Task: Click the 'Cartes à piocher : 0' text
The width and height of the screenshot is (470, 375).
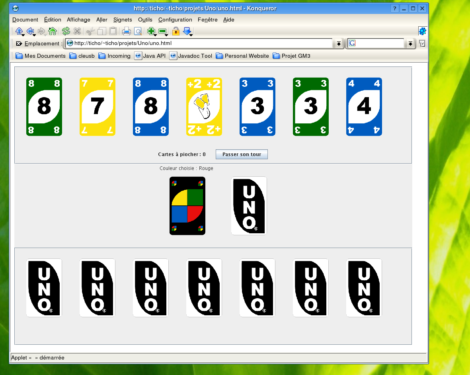Action: (182, 154)
